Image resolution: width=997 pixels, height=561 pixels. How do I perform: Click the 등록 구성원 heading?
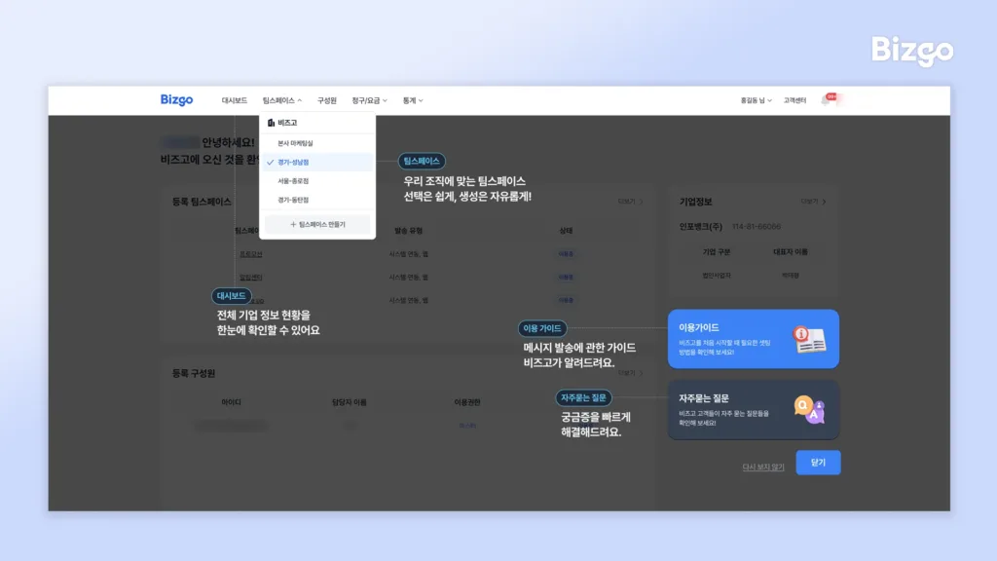[x=194, y=373]
